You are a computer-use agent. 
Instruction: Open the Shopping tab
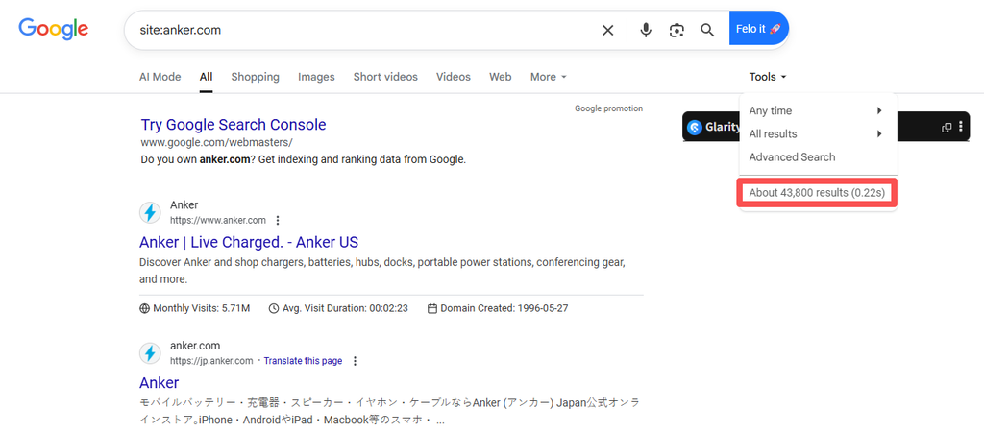click(255, 77)
